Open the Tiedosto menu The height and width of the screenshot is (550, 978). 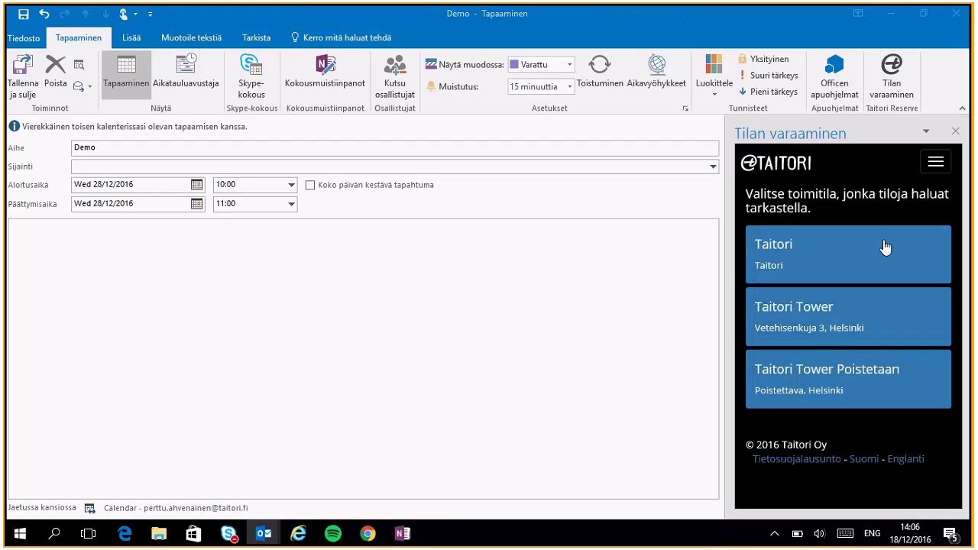(24, 38)
